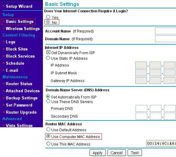This screenshot has height=157, width=176.
Task: Open Router Upgrade page
Action: 21,112
